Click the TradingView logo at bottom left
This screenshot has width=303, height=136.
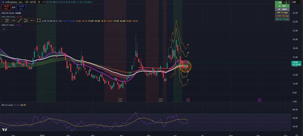[4, 130]
